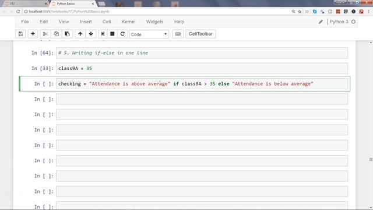Bookmark this page with the star icon
The height and width of the screenshot is (210, 373).
300,12
